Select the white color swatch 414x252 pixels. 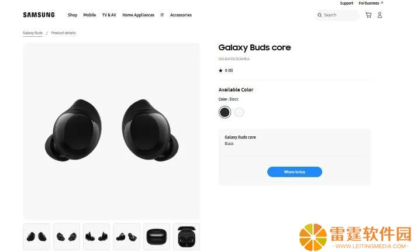(x=239, y=112)
